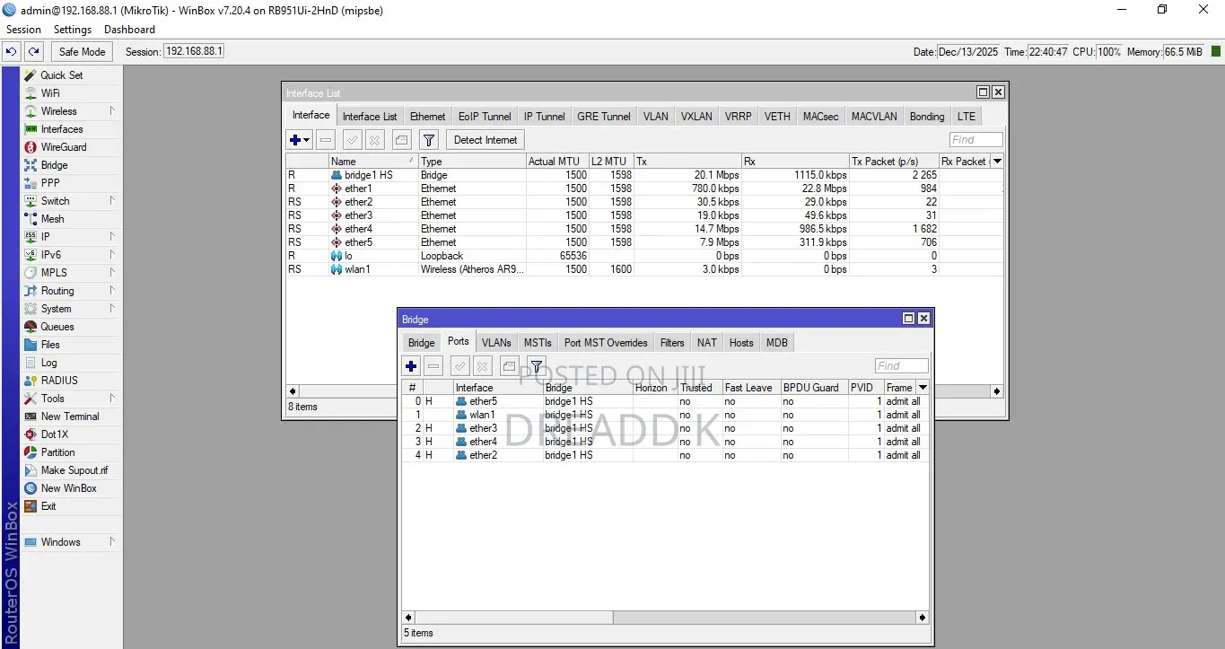This screenshot has width=1225, height=649.
Task: Click the Bridge window horizontal scrollbar thumb
Action: (x=513, y=618)
